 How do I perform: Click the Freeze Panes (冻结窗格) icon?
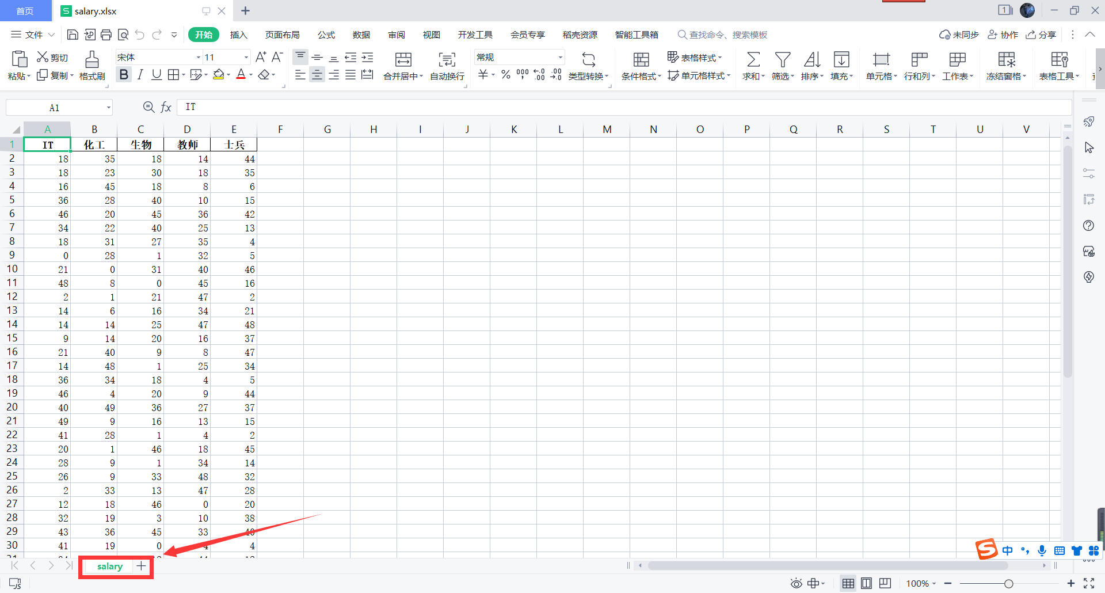pos(1007,59)
